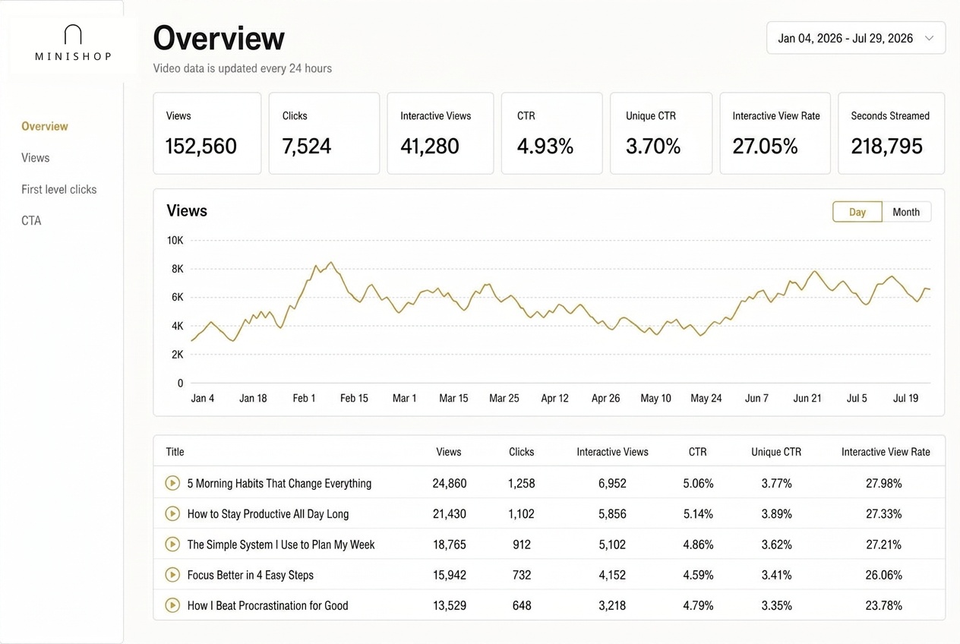Viewport: 960px width, 644px height.
Task: Click the 'May 10' x-axis label
Action: coord(655,398)
